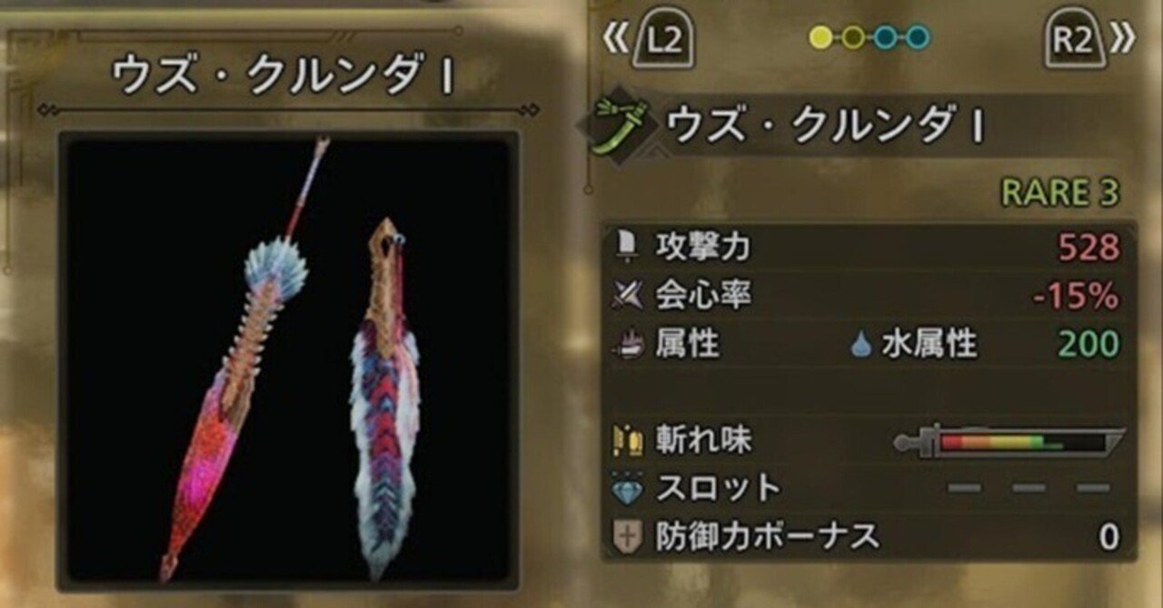
Task: Select the fourth teal page dot
Action: point(919,38)
